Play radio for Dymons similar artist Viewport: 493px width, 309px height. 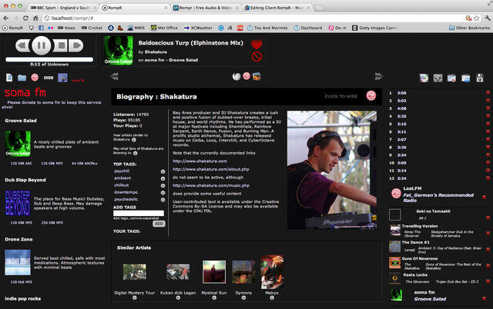tap(243, 297)
